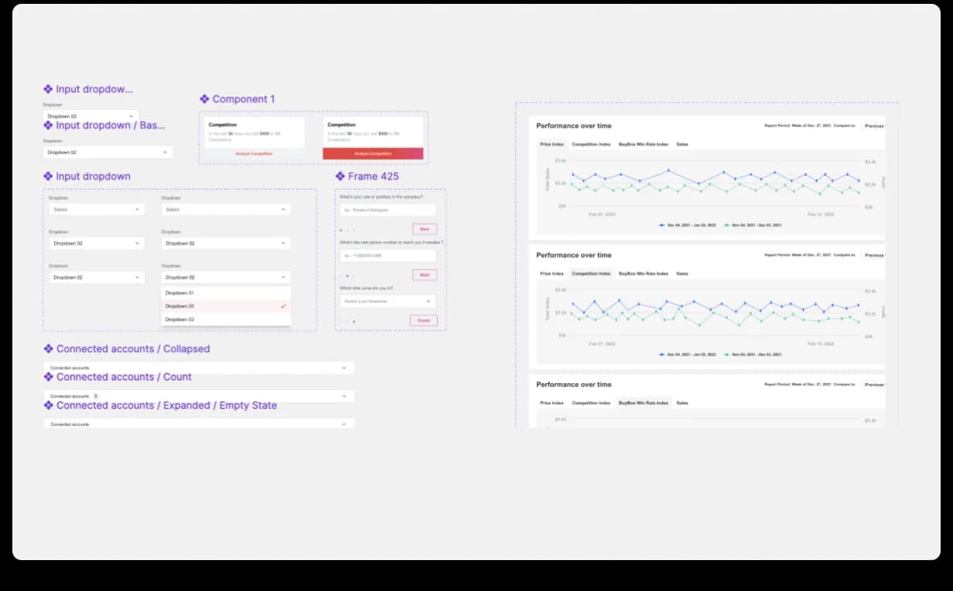Click "Performance over time" title of second chart
Screen dimensions: 953x591
tap(574, 255)
